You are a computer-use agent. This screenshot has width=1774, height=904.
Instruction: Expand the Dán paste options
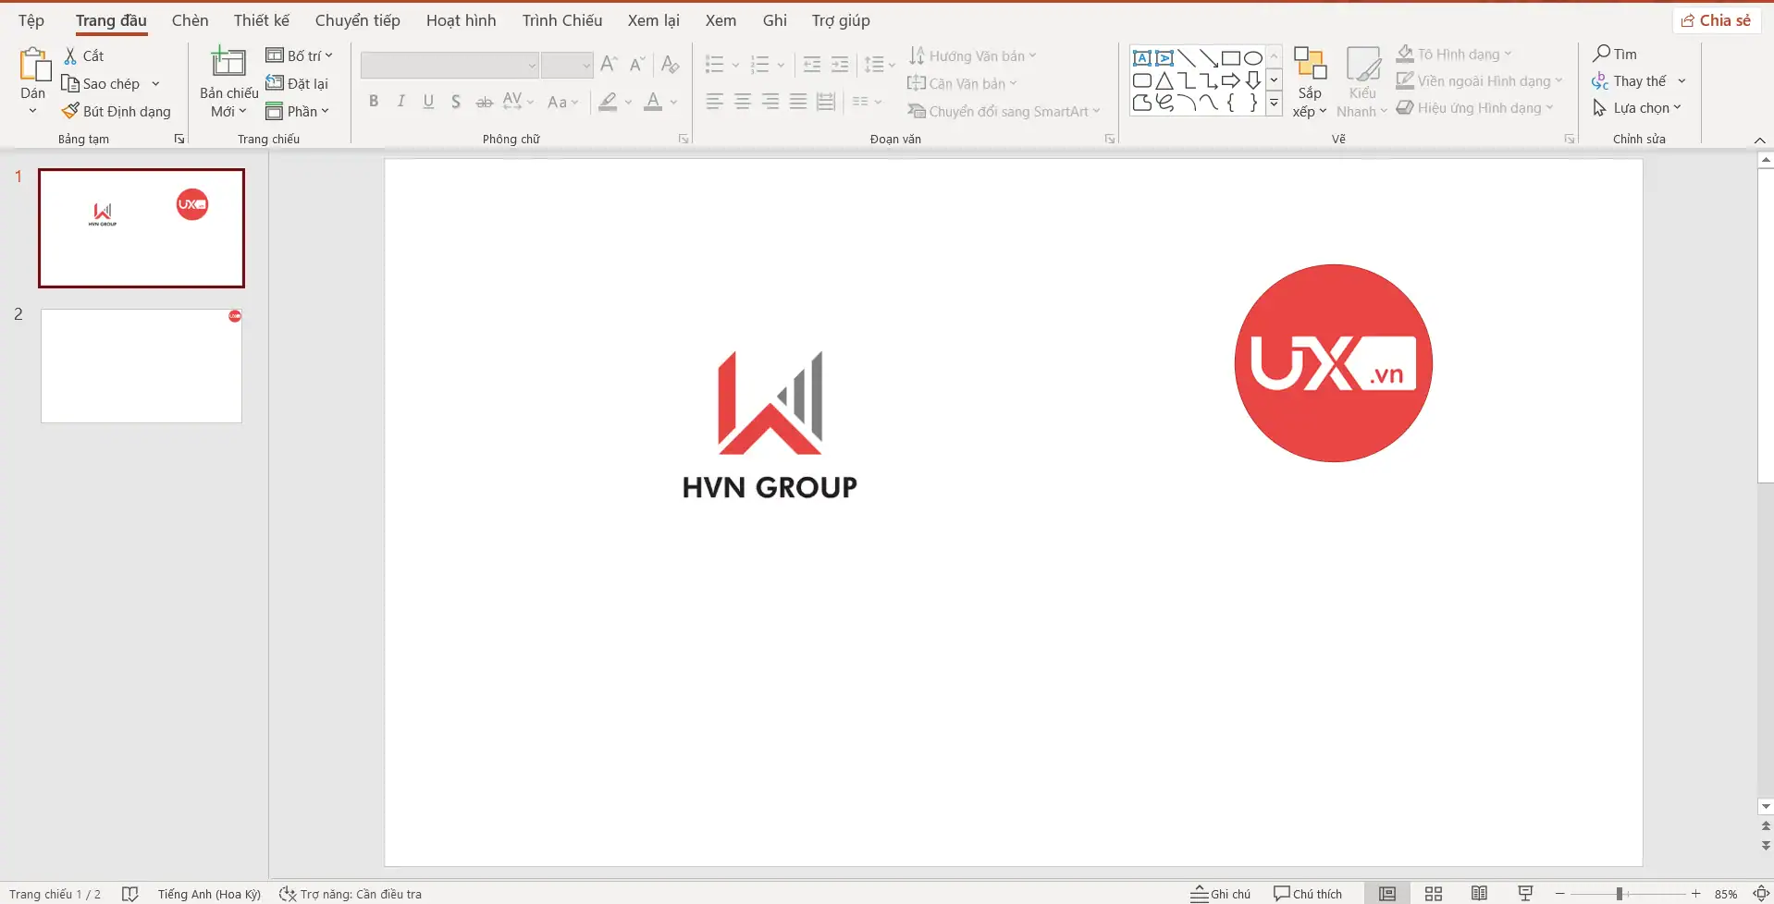click(x=31, y=108)
